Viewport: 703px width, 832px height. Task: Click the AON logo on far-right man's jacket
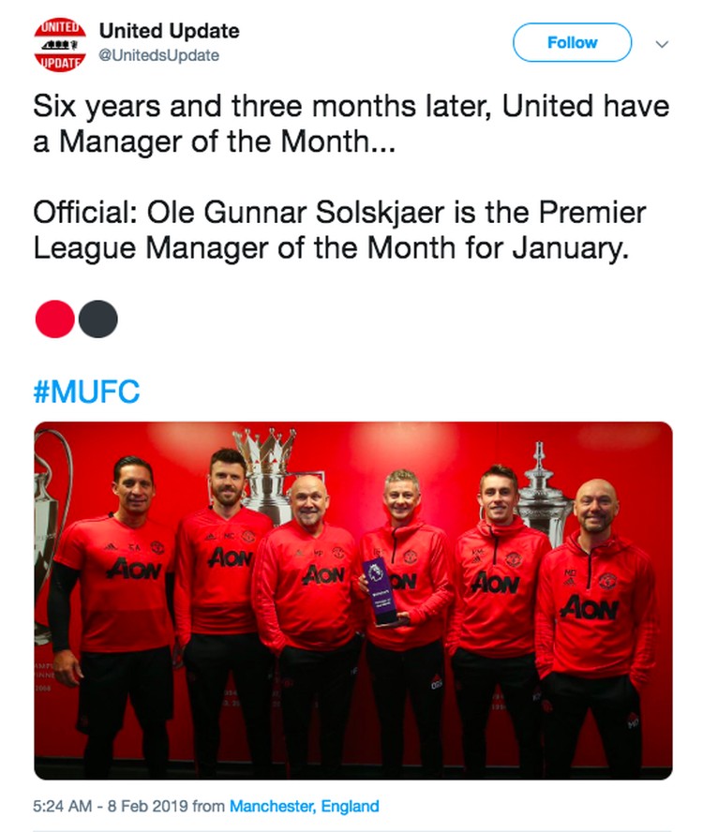coord(590,608)
